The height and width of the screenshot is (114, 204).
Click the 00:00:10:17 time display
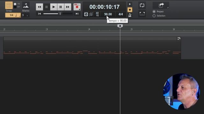click(x=104, y=7)
